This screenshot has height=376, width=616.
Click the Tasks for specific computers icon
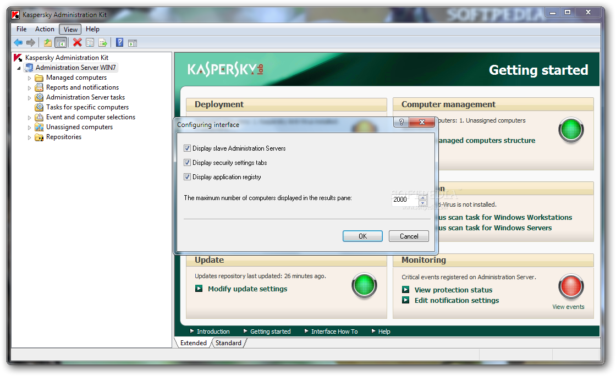tap(39, 107)
